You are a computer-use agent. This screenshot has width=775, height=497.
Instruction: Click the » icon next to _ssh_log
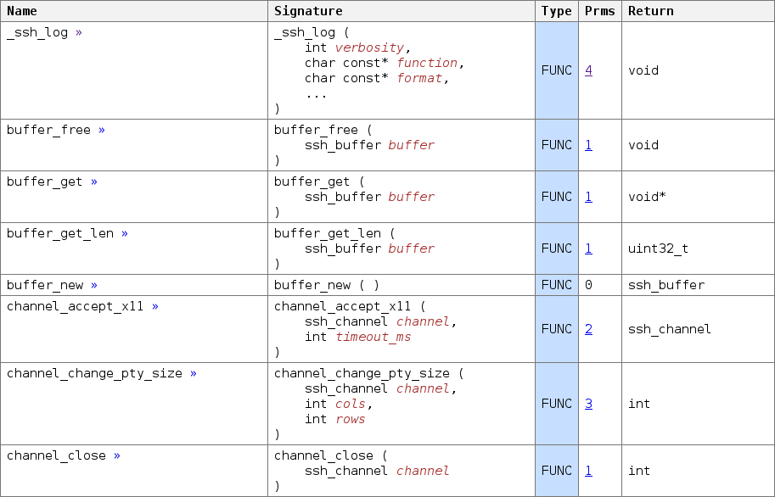point(79,32)
